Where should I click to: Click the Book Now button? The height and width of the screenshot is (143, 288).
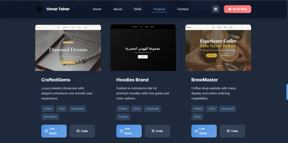tap(238, 9)
